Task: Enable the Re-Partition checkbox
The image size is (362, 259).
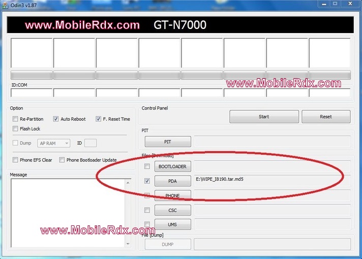Action: (15, 119)
